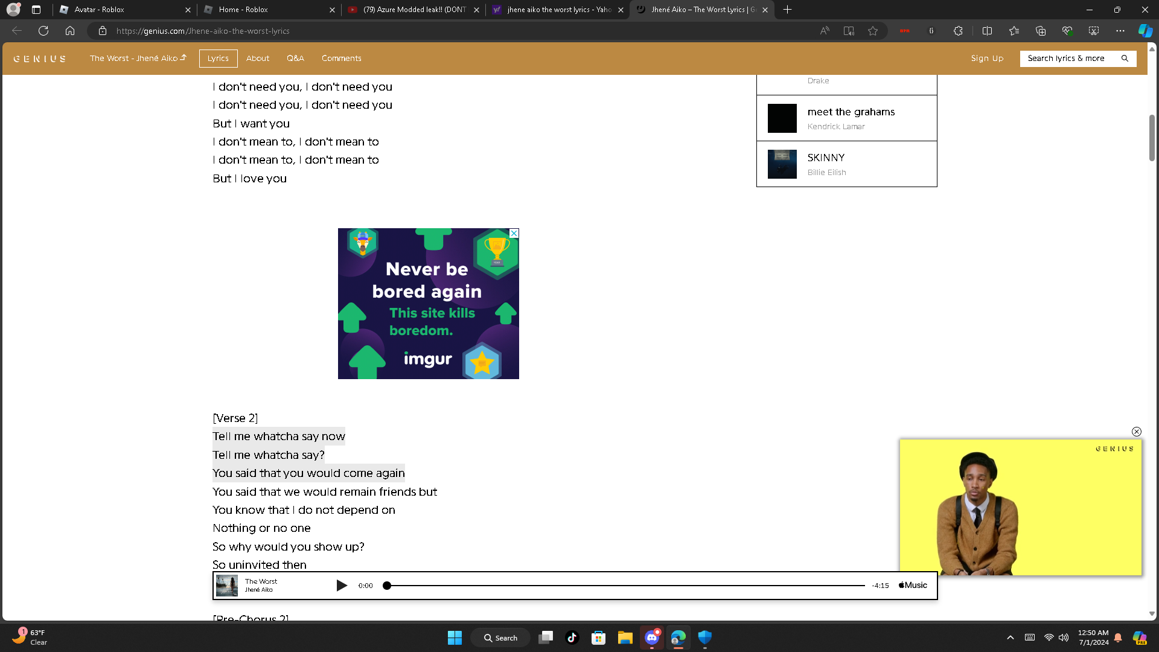The width and height of the screenshot is (1159, 652).
Task: Click the Apple Music logo in player
Action: [x=913, y=586]
